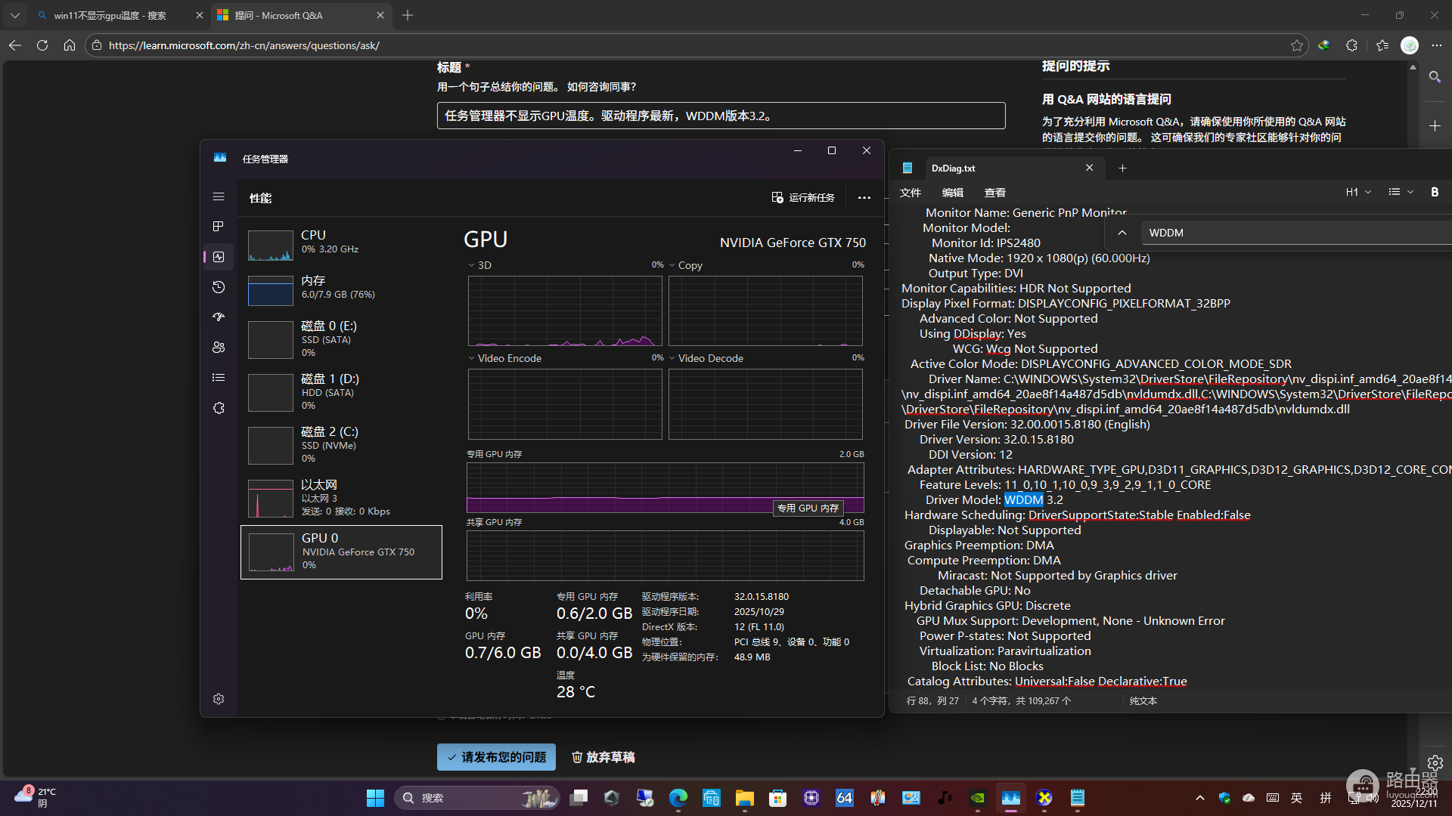Open Details page in Task Manager sidebar
The image size is (1452, 816).
(x=219, y=378)
